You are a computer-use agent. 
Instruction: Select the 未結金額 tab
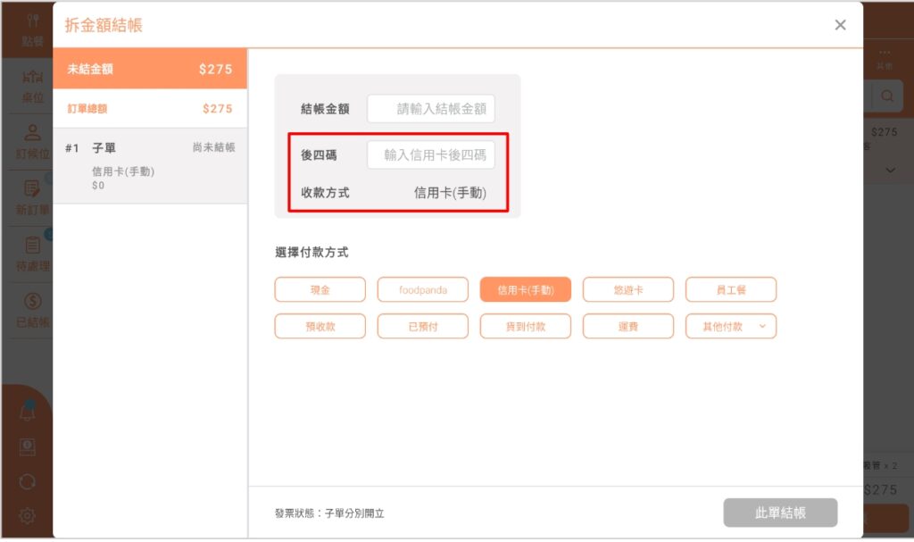[150, 69]
